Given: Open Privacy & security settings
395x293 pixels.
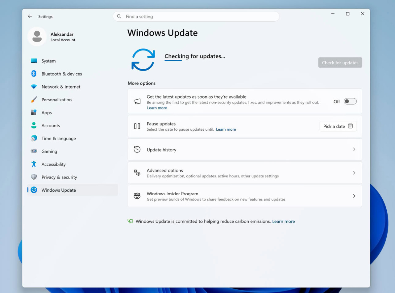Looking at the screenshot, I should 73,177.
